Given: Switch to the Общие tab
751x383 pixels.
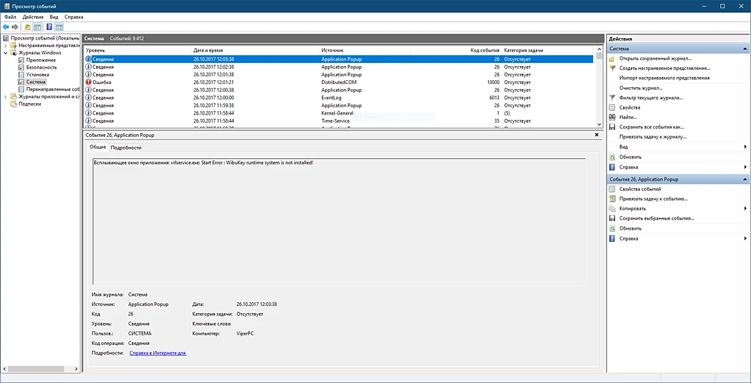Looking at the screenshot, I should (98, 148).
